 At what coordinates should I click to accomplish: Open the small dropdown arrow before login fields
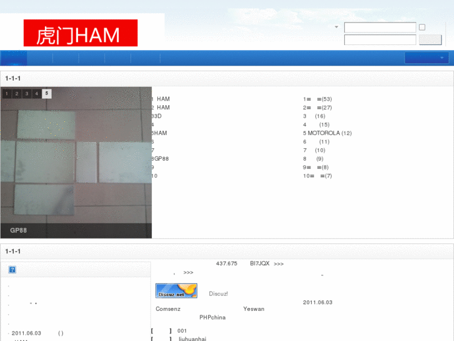click(x=337, y=27)
